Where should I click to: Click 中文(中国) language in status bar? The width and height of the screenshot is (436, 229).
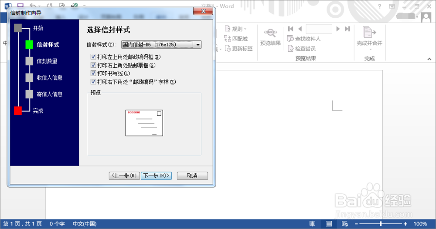pyautogui.click(x=85, y=224)
